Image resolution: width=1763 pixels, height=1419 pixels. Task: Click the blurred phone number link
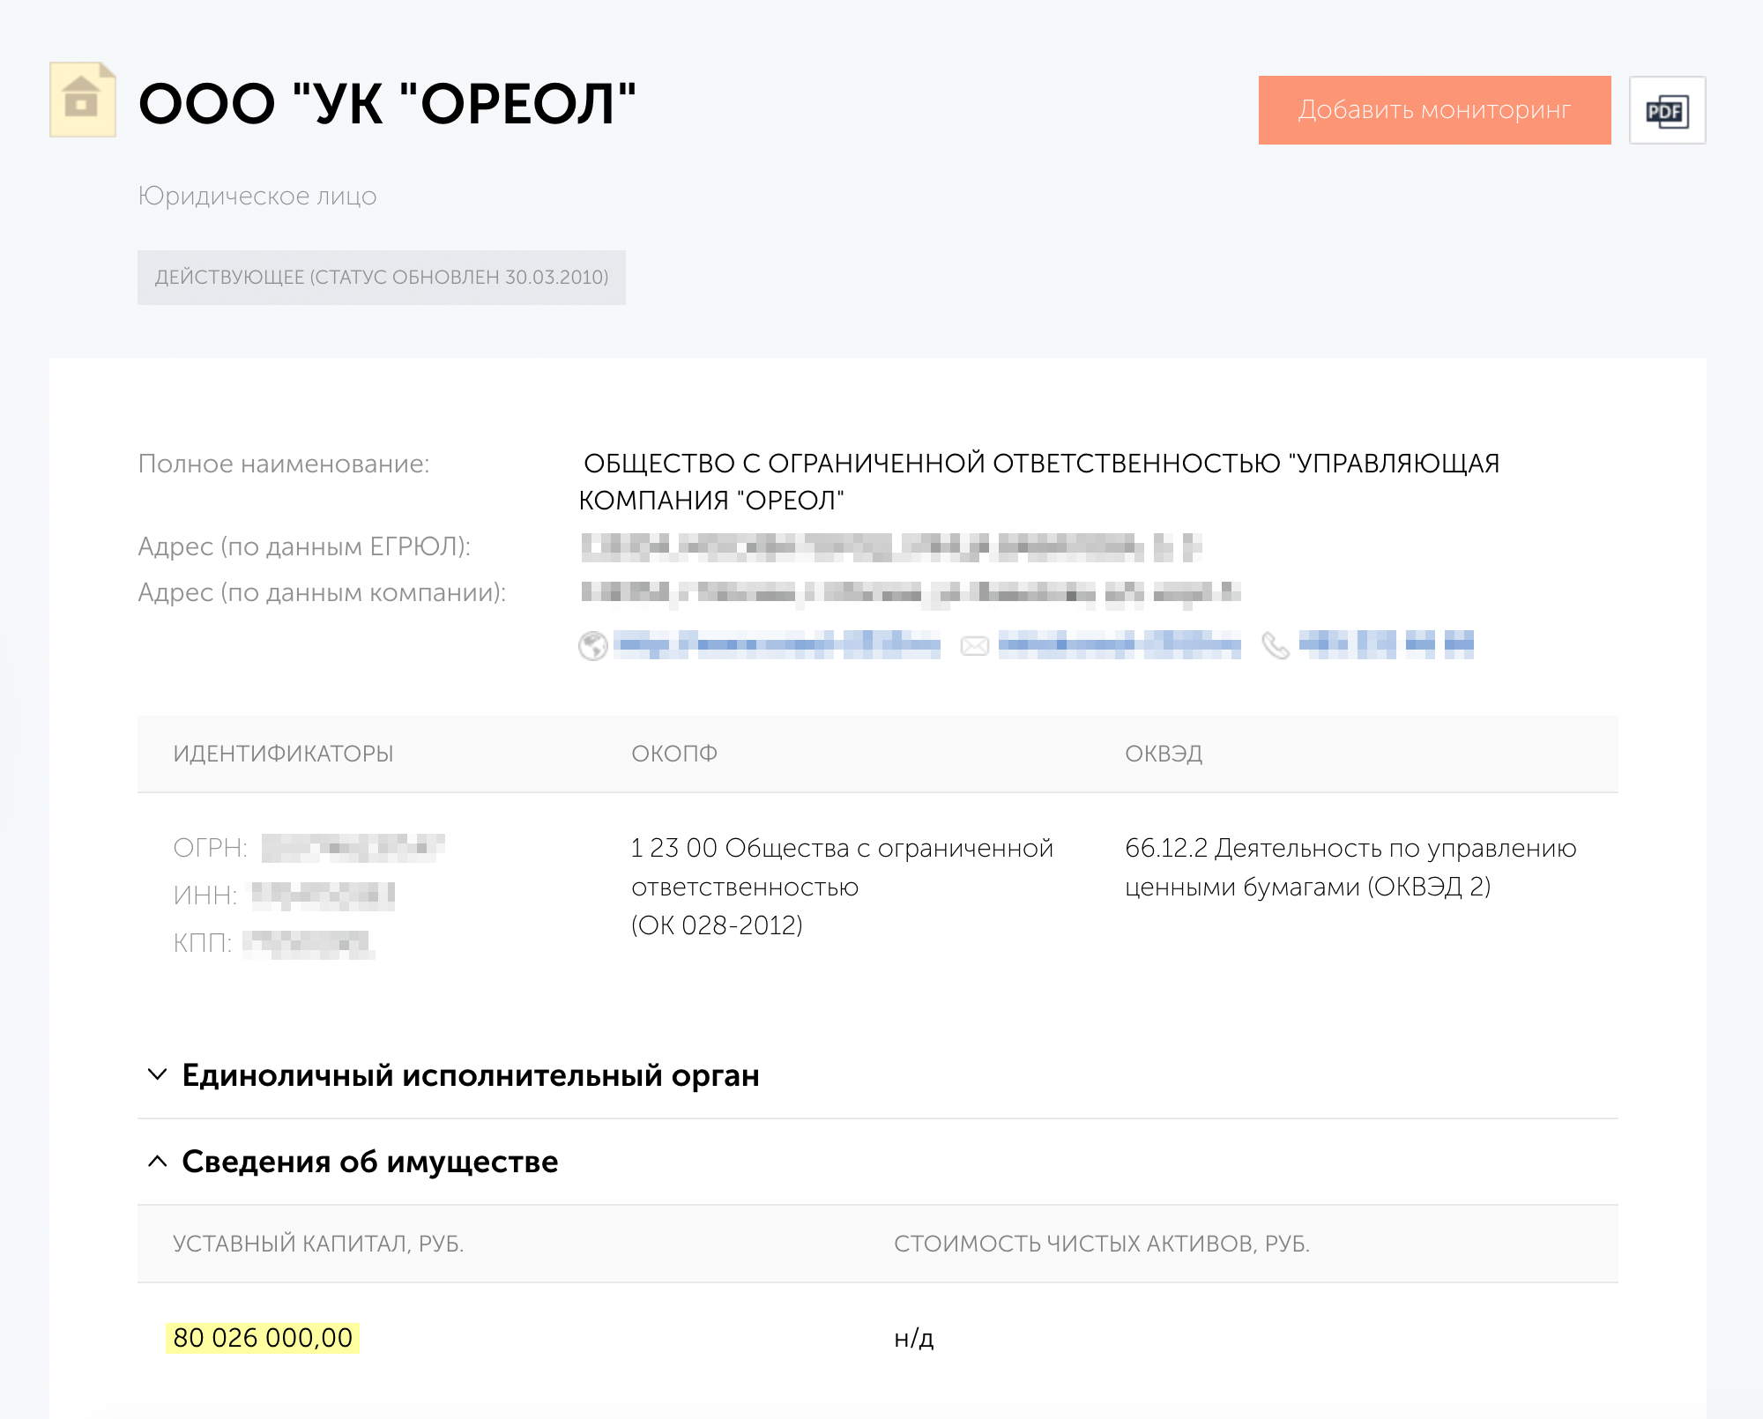(1386, 645)
